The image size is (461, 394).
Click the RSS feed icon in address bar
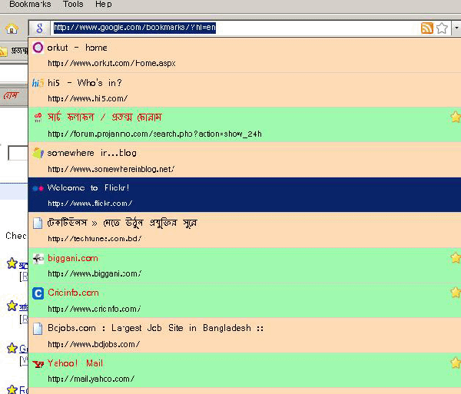click(426, 28)
